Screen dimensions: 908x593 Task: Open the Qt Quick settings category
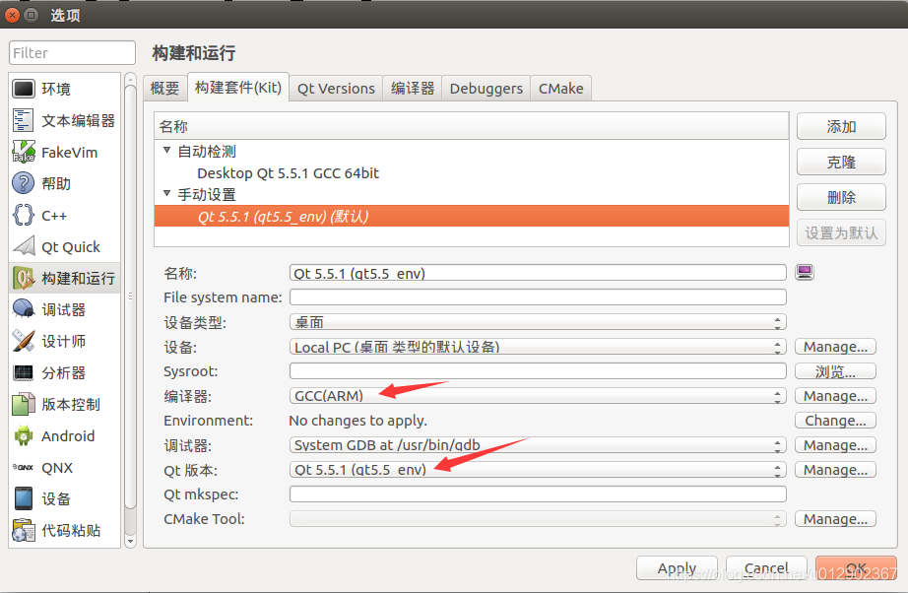click(x=65, y=246)
